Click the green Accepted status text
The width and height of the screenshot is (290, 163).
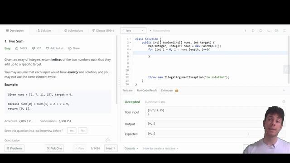(x=132, y=102)
